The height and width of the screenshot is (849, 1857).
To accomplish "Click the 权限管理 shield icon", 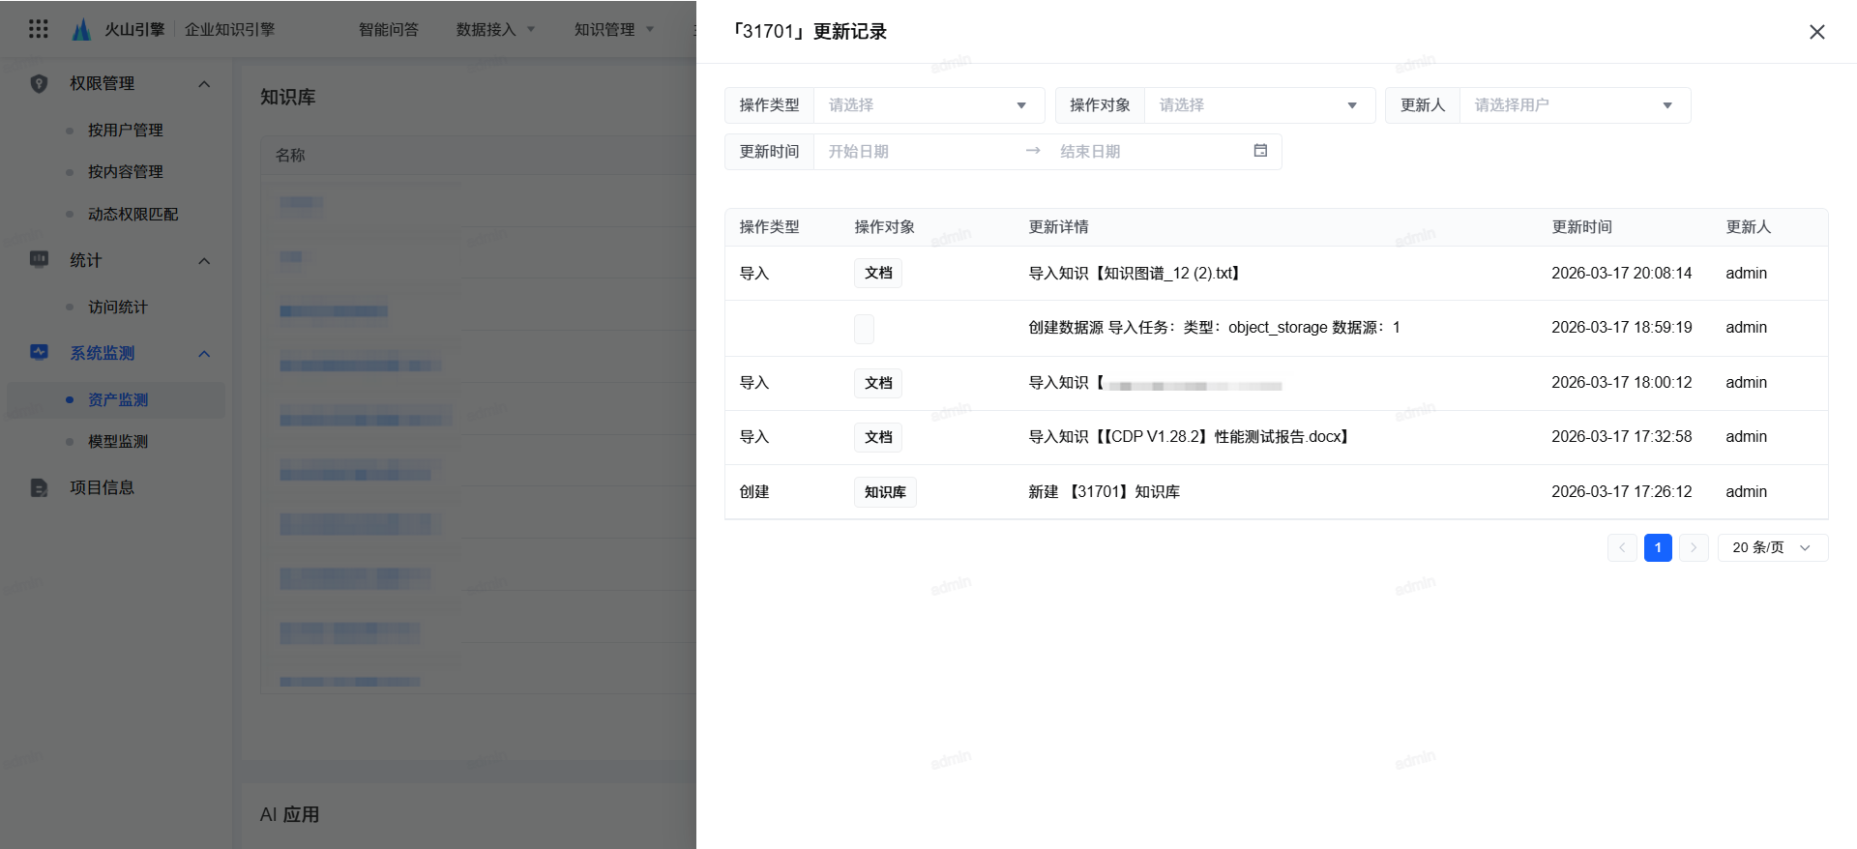I will (x=39, y=84).
